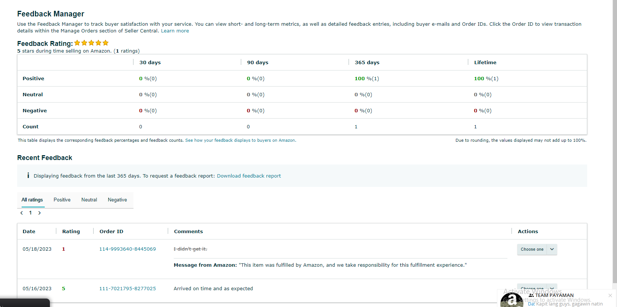Click the info icon in Recent Feedback banner
Image resolution: width=617 pixels, height=307 pixels.
tap(28, 175)
